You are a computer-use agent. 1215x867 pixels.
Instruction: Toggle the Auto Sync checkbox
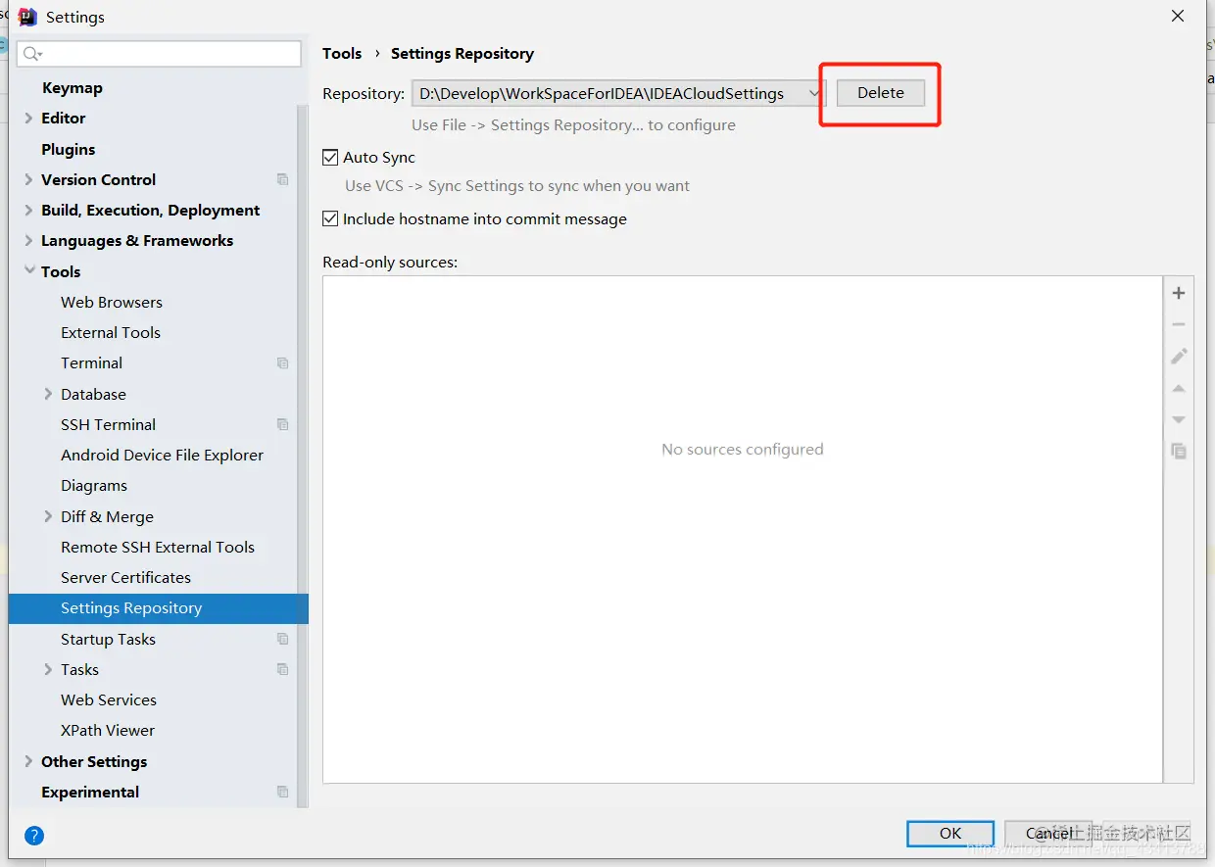point(330,157)
